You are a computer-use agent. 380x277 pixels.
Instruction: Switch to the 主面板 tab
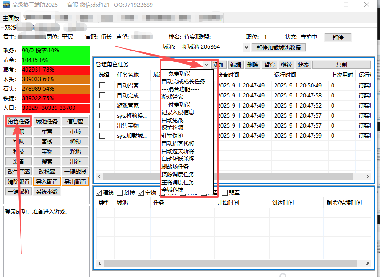coord(11,18)
